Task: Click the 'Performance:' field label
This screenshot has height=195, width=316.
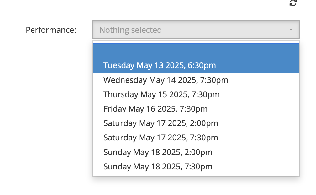Action: [x=51, y=30]
